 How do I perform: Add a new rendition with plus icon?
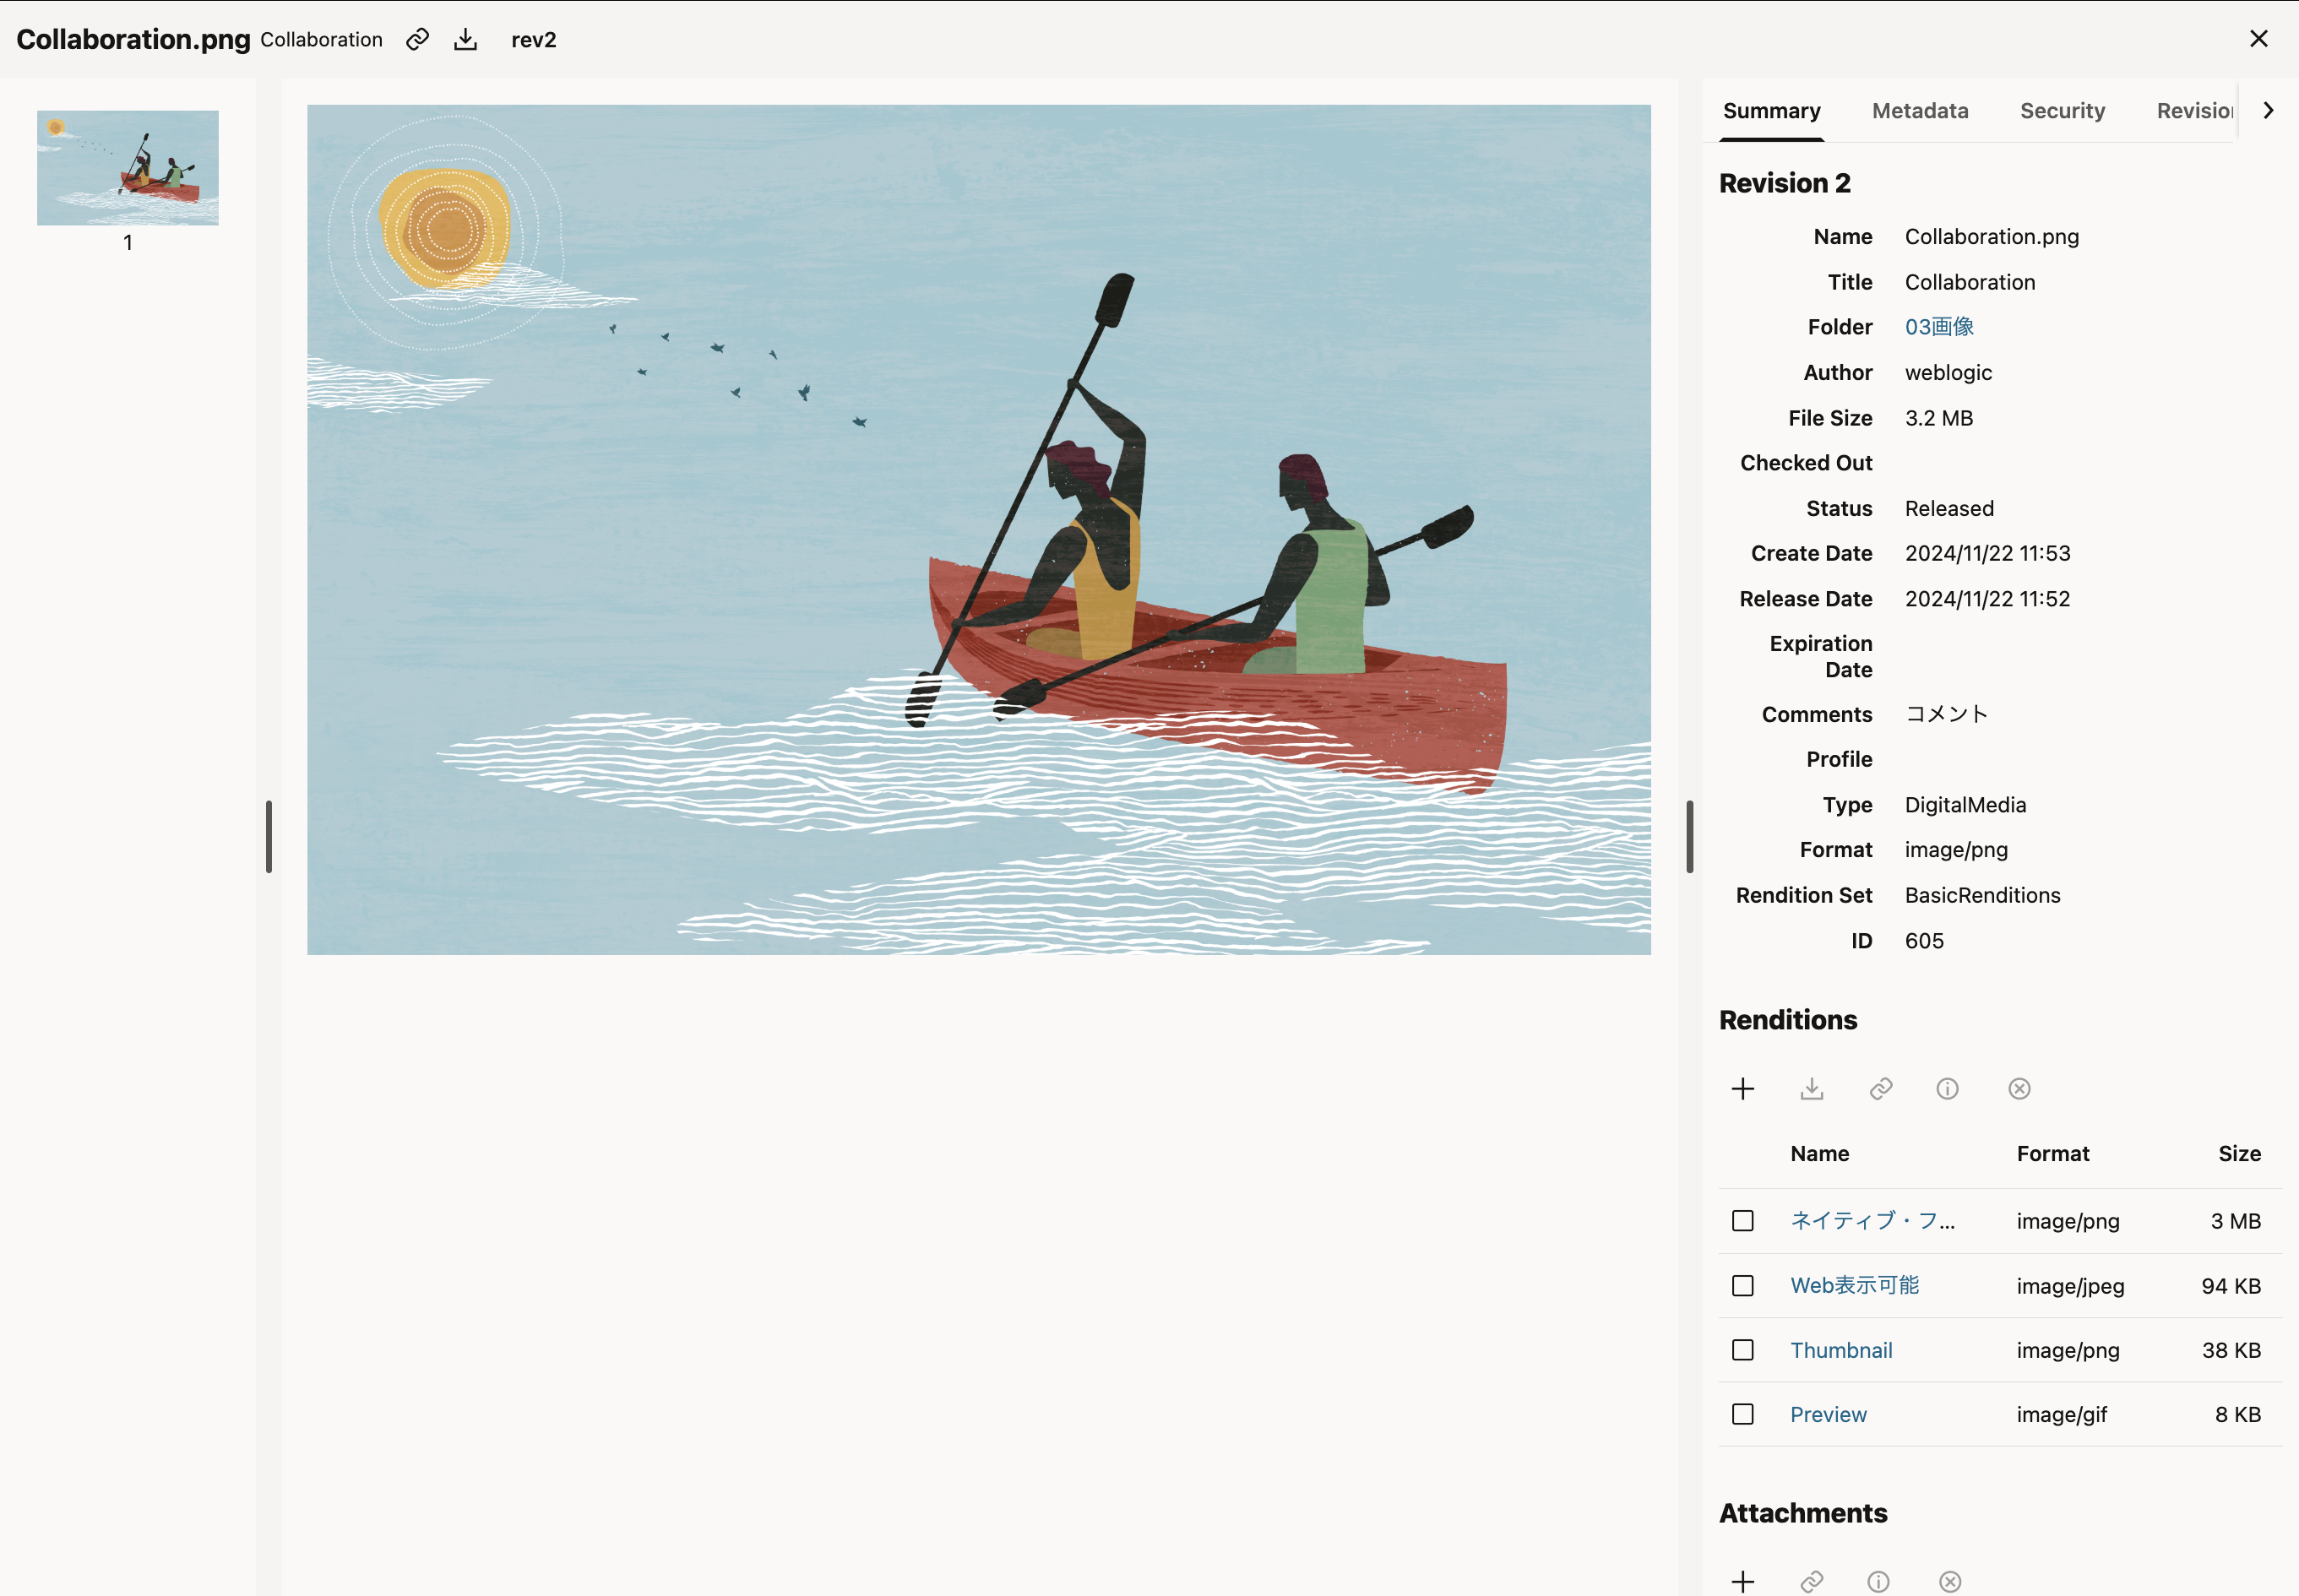1743,1088
